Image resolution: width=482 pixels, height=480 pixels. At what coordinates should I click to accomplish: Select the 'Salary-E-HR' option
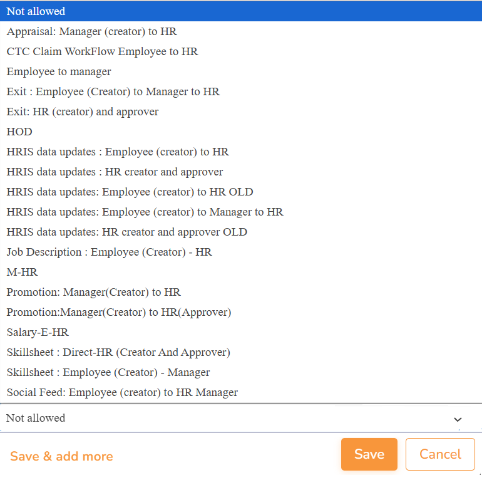pyautogui.click(x=38, y=332)
